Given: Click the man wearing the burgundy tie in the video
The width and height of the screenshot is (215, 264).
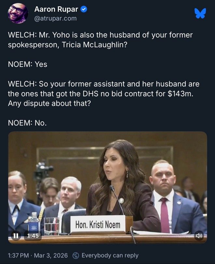Looking at the screenshot, I should tap(176, 196).
